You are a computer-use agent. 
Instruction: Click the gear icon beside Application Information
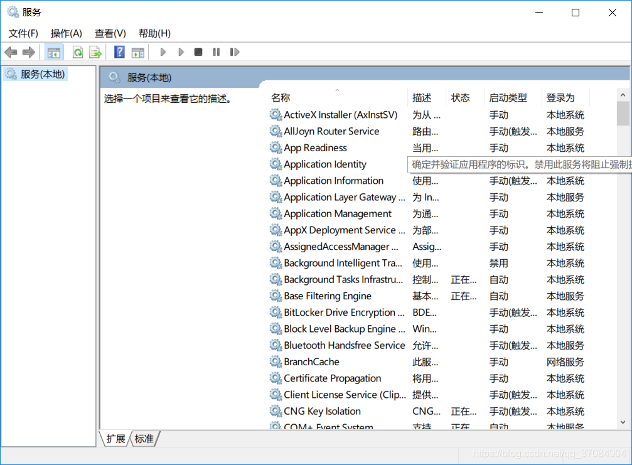click(x=276, y=181)
